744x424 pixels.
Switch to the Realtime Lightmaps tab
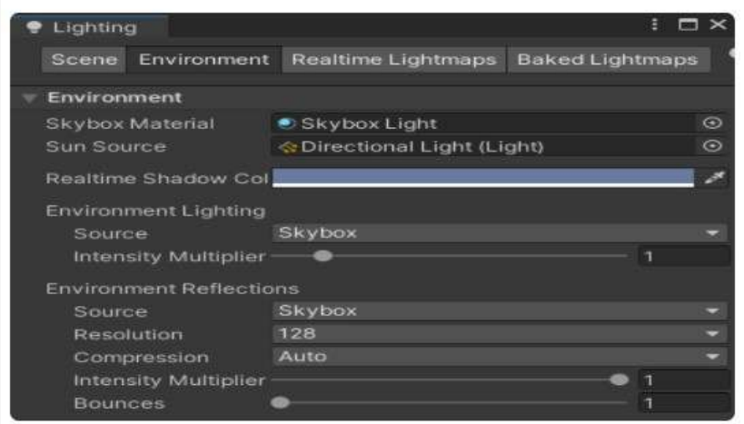pyautogui.click(x=392, y=60)
